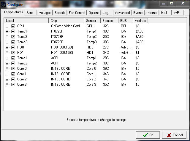Close the Configure window

pos(183,3)
